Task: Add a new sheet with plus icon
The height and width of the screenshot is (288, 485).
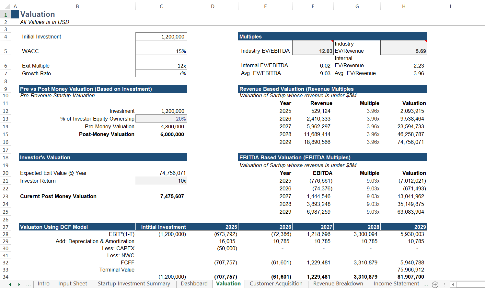Action: pos(435,284)
